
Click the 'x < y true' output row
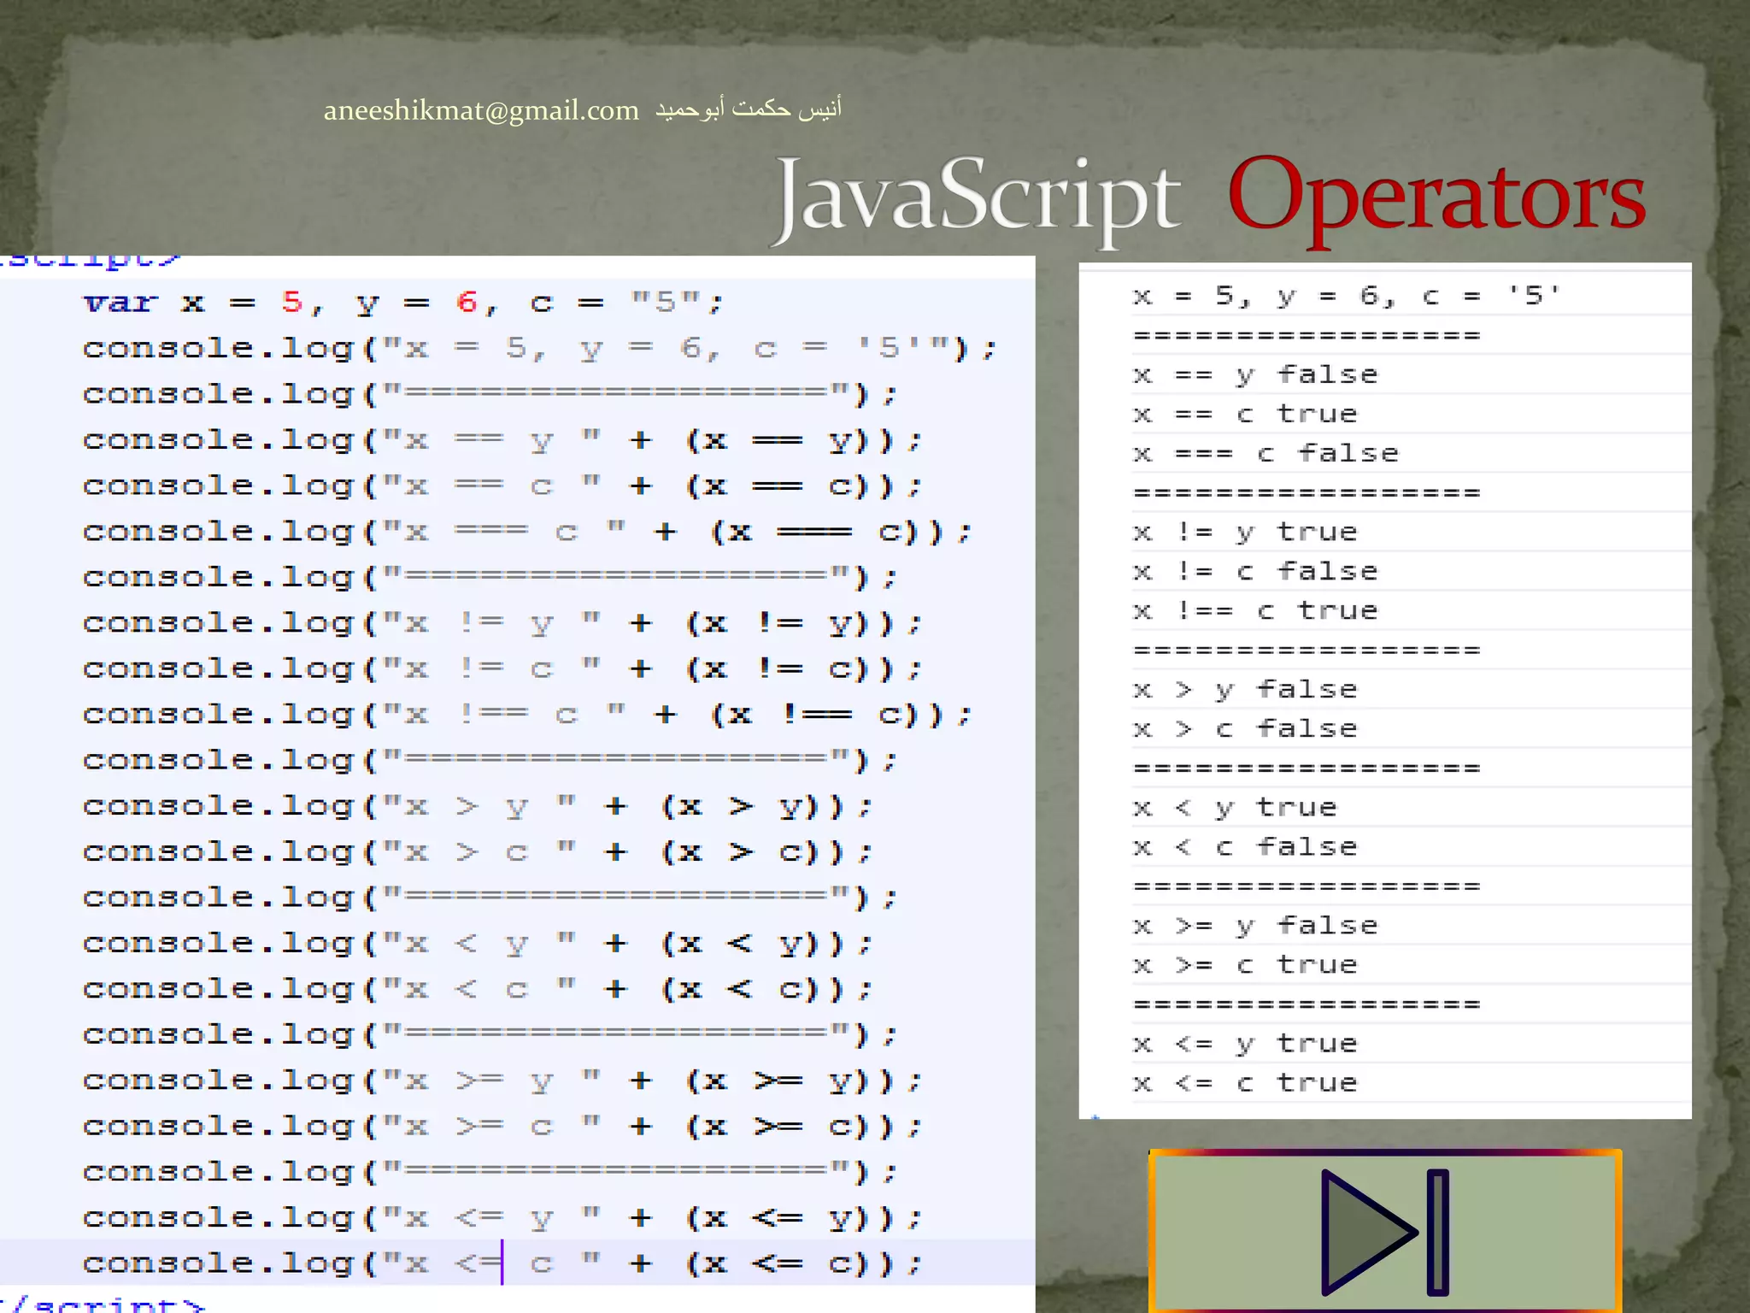[1234, 807]
